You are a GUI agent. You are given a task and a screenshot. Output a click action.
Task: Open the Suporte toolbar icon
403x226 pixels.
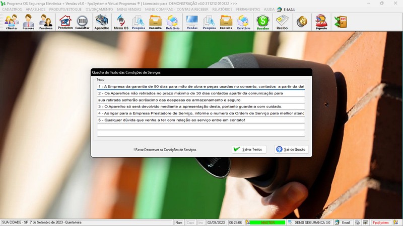[x=321, y=22]
